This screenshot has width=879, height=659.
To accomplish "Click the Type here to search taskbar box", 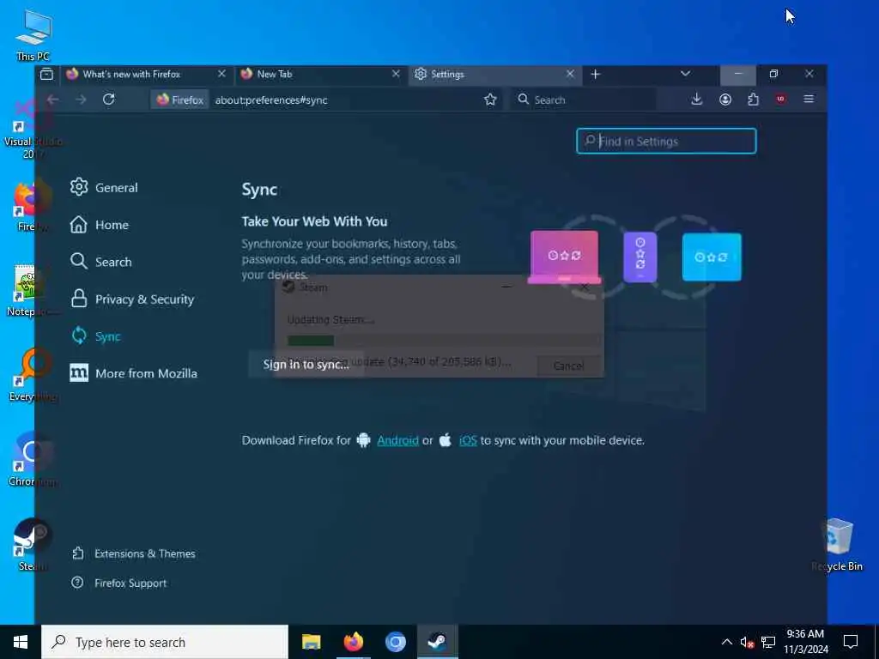I will tap(165, 642).
